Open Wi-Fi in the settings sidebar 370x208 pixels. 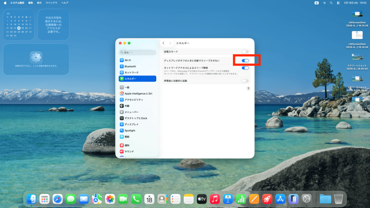click(x=137, y=60)
